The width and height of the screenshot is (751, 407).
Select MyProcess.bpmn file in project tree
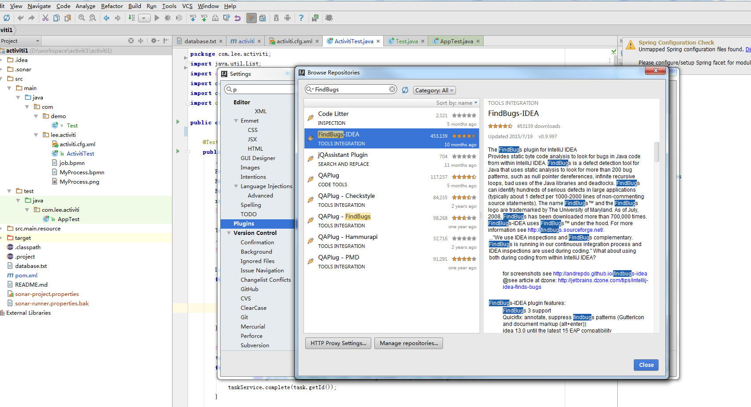[82, 173]
